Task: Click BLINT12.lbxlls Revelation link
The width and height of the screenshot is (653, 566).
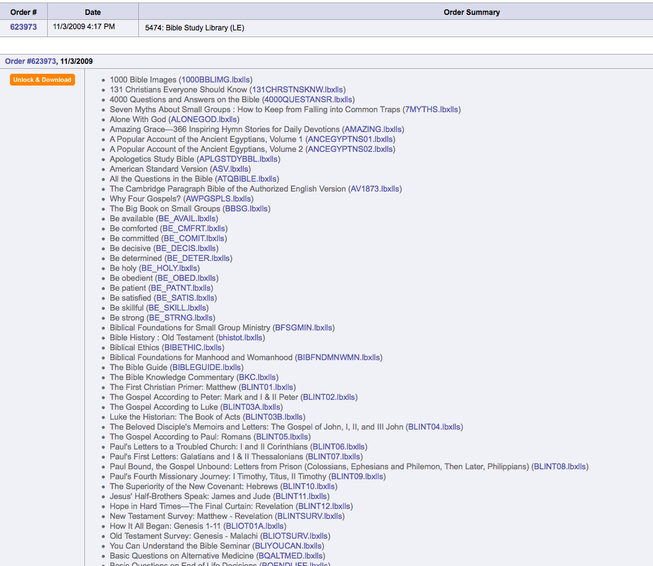Action: (324, 506)
